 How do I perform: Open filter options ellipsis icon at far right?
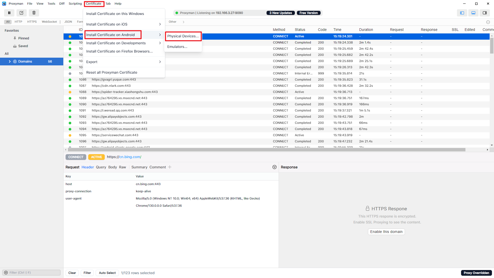488,22
